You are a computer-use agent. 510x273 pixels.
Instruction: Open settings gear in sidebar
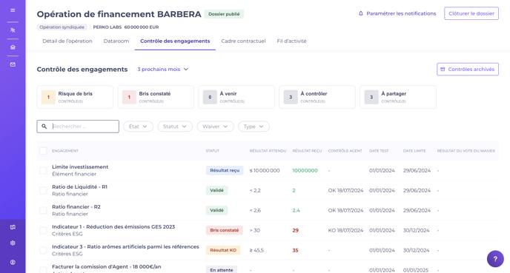point(13,243)
